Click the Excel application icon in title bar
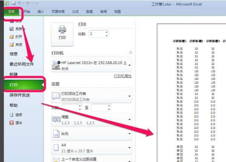226x162 pixels. (6, 3)
